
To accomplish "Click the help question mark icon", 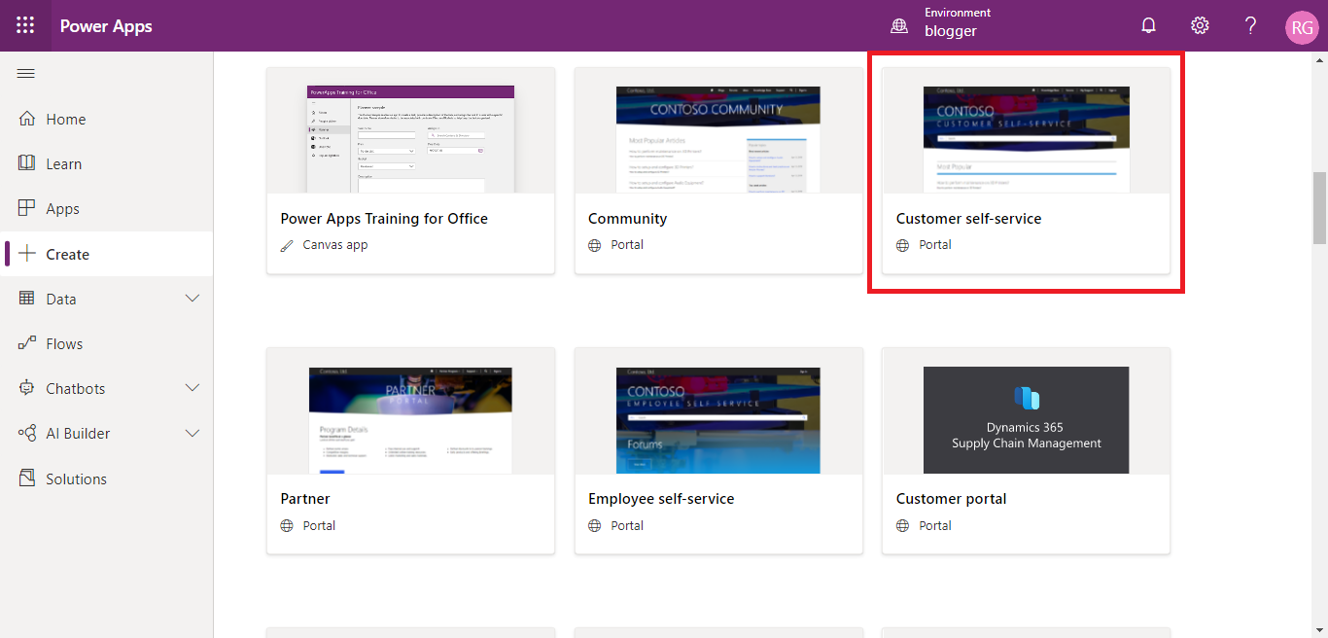I will coord(1250,25).
